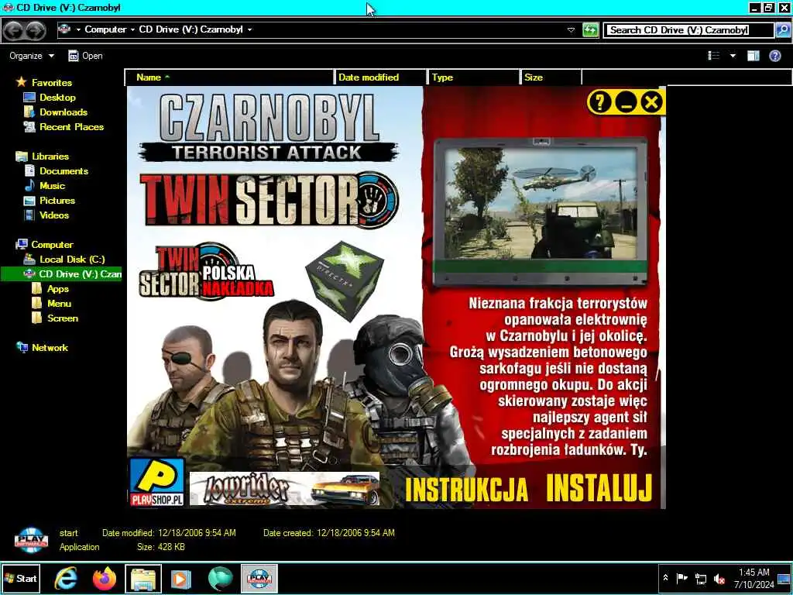Click the DirectX cube icon
793x595 pixels.
(345, 280)
